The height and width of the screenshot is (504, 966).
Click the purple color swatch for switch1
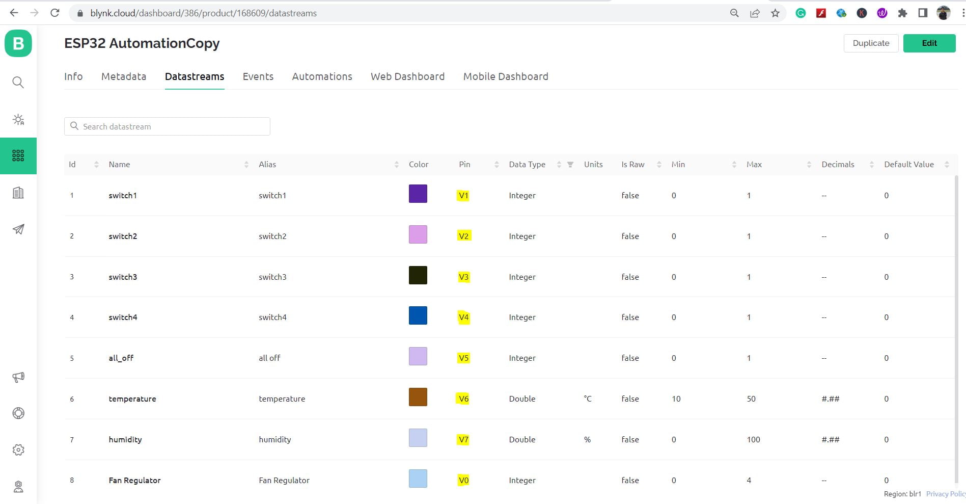418,194
